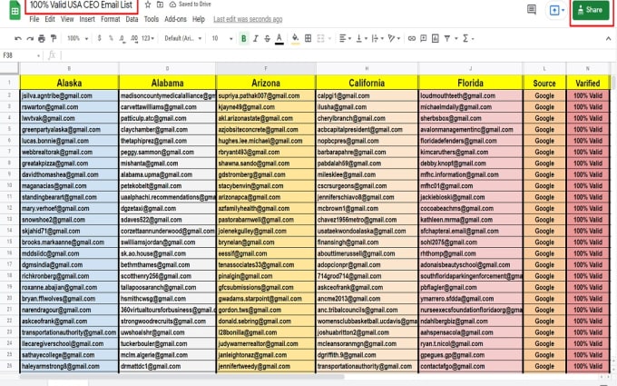
Task: Click the present to meeting icon
Action: click(556, 10)
